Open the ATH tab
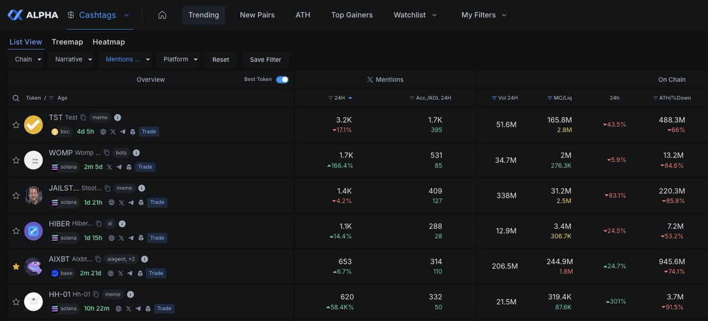 [x=303, y=15]
